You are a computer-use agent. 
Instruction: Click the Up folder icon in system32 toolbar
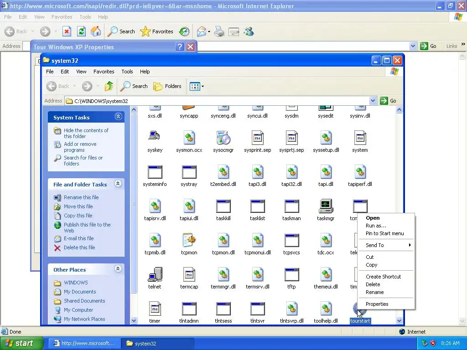[109, 86]
